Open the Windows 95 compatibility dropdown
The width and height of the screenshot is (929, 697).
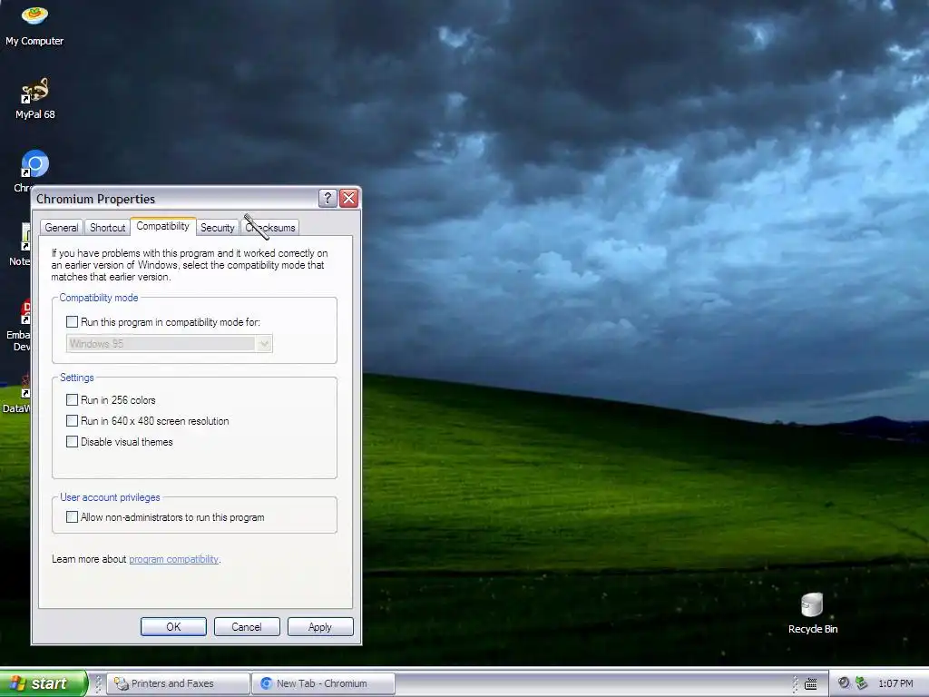[x=170, y=344]
